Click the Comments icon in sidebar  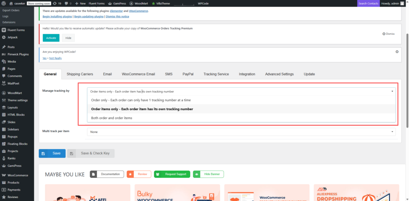click(4, 76)
